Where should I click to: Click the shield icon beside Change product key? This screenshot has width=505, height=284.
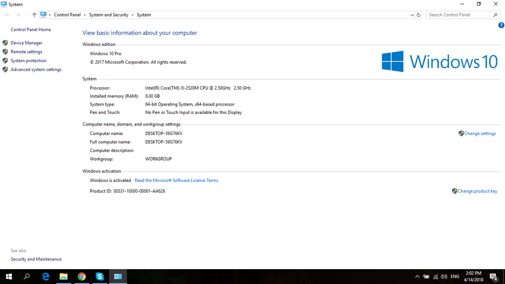454,191
